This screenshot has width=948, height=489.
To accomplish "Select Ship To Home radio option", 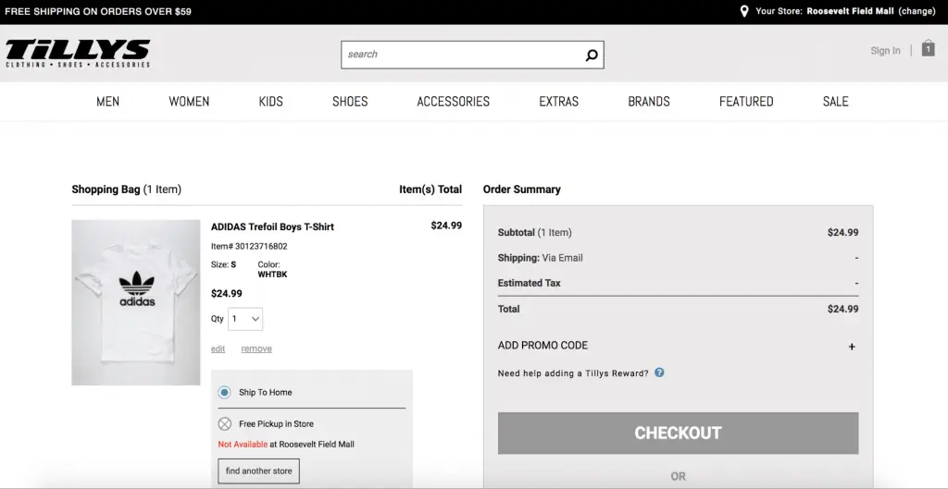I will pos(224,393).
